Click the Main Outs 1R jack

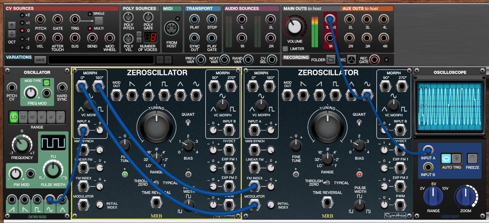(330, 38)
